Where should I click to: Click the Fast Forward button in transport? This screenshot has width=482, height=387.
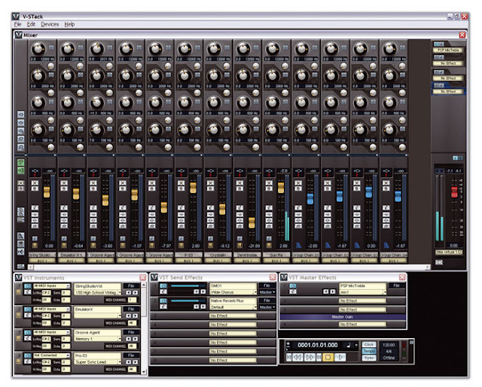tap(310, 357)
